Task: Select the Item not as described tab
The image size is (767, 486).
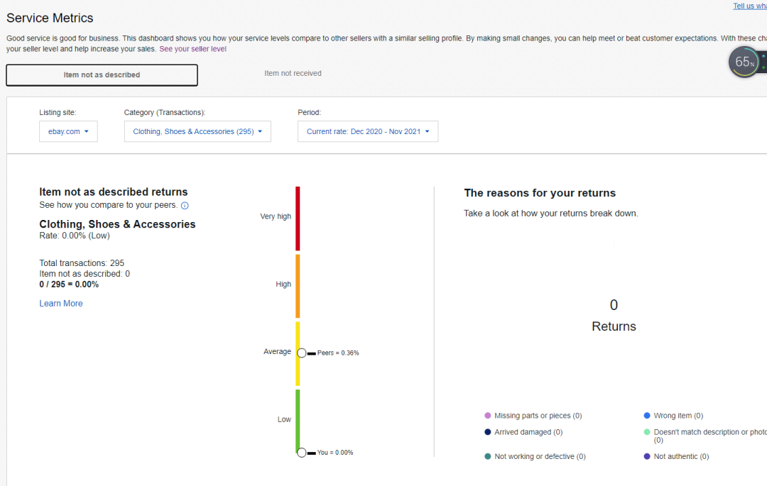Action: [102, 74]
